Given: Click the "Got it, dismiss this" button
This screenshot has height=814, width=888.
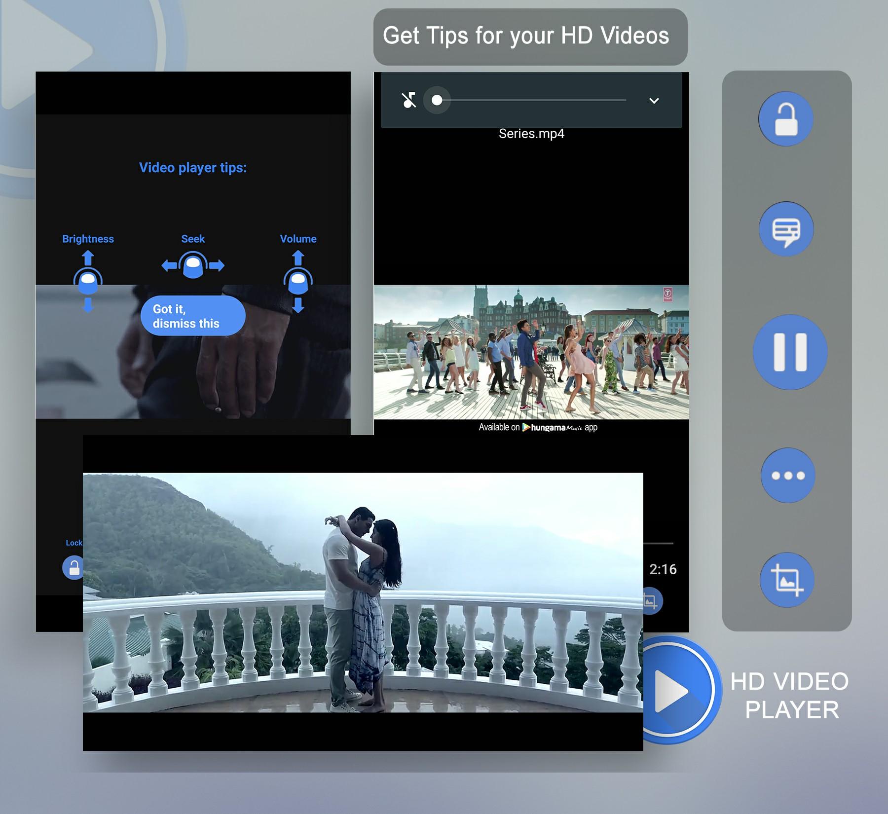Looking at the screenshot, I should point(193,316).
